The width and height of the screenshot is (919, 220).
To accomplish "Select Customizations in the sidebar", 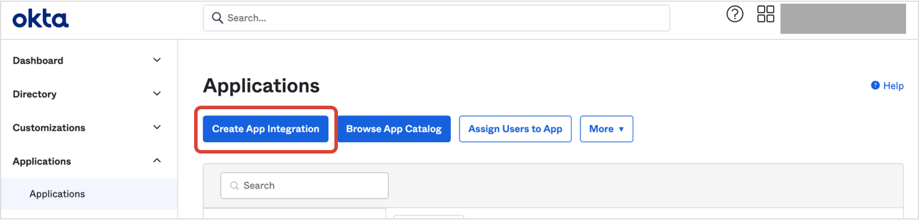I will coord(49,128).
